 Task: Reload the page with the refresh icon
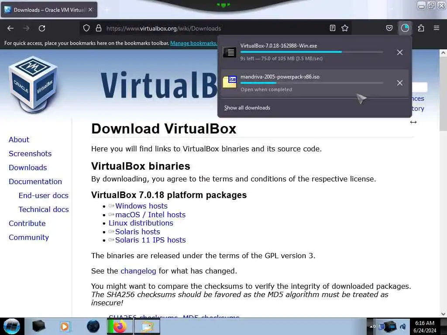pos(42,28)
